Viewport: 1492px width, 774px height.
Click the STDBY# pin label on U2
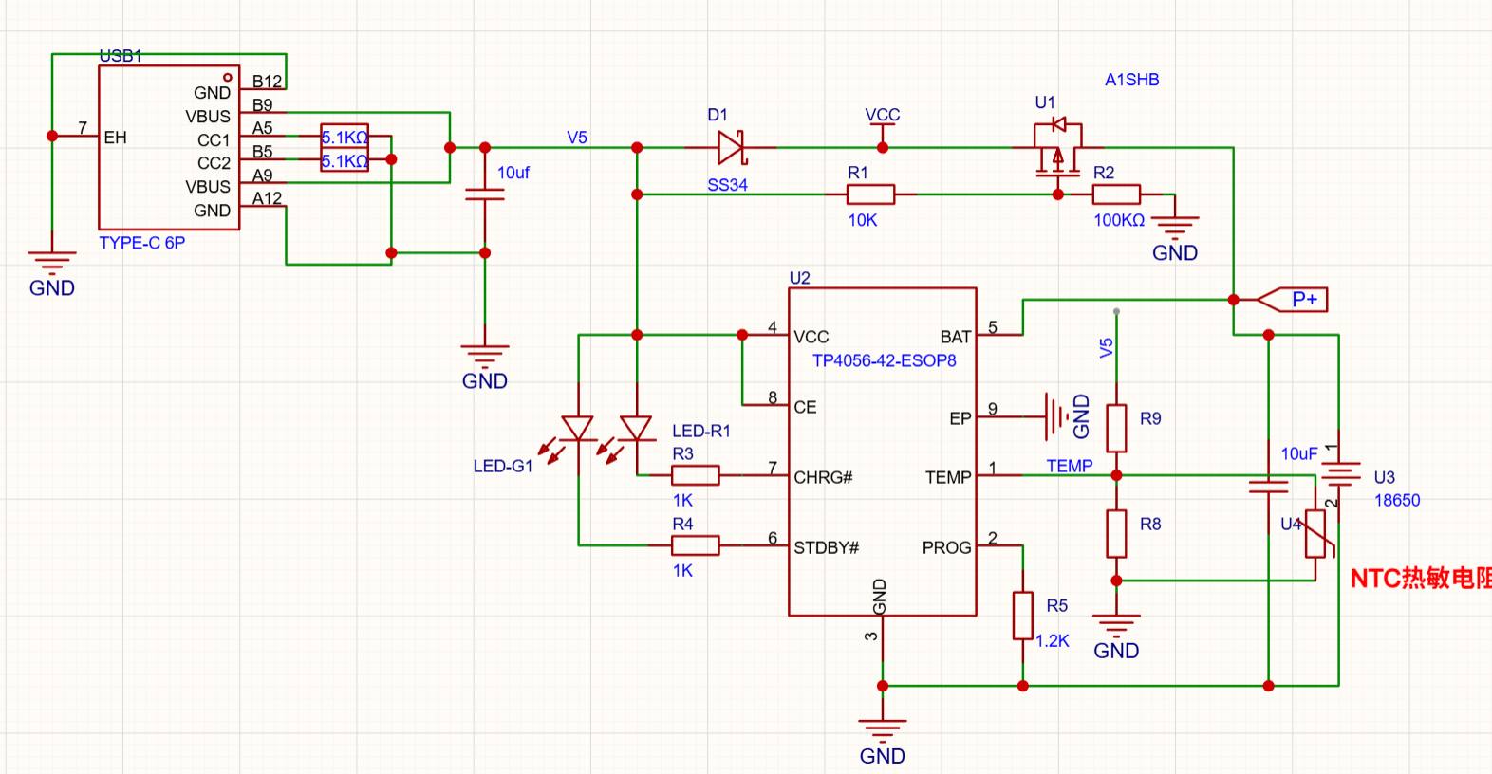pyautogui.click(x=826, y=547)
